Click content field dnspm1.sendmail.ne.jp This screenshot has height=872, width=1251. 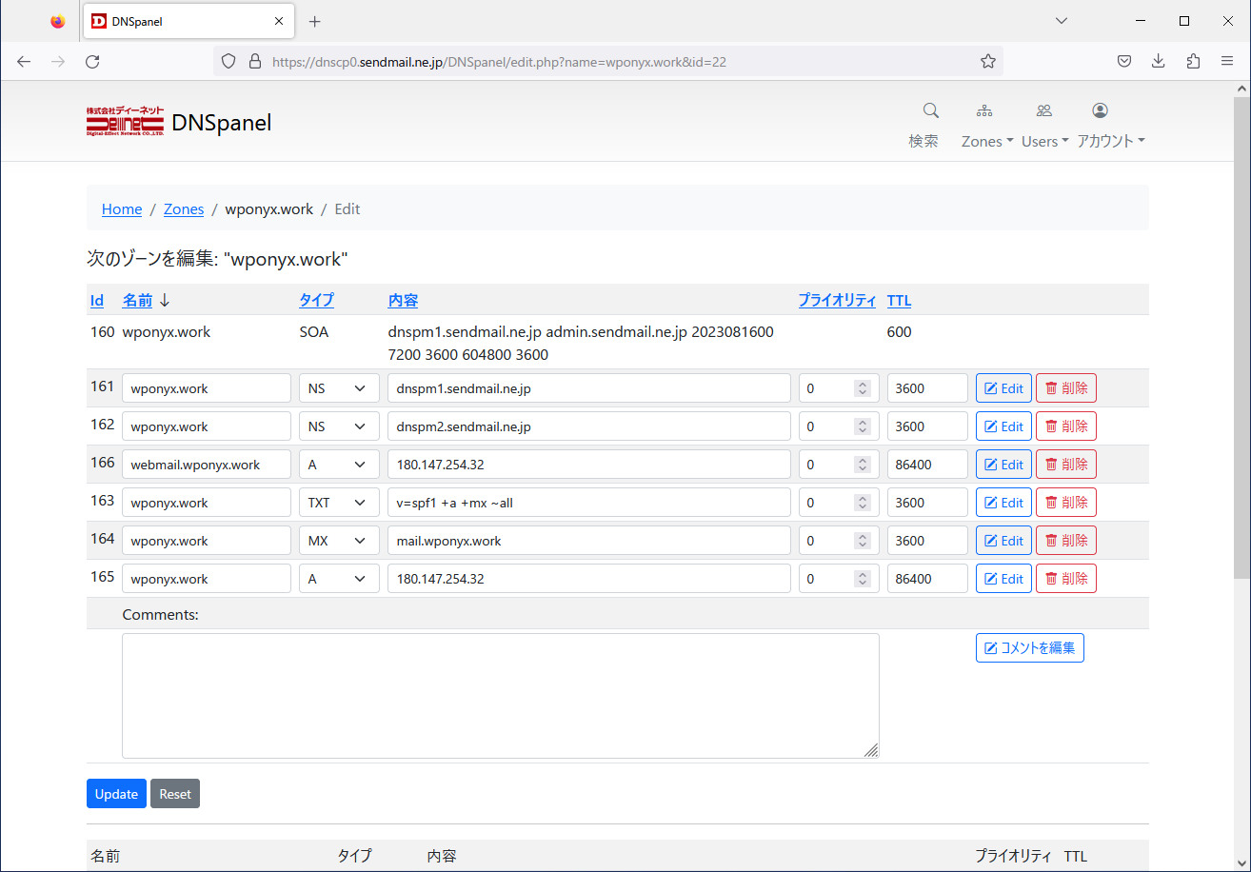point(589,388)
